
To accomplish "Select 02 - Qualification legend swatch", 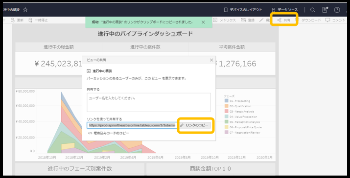I will (x=226, y=106).
